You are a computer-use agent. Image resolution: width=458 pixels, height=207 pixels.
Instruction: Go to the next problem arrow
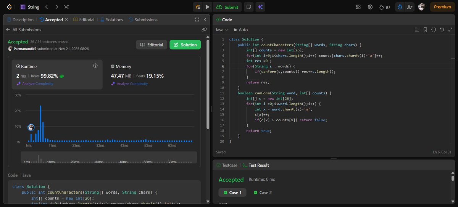click(56, 7)
